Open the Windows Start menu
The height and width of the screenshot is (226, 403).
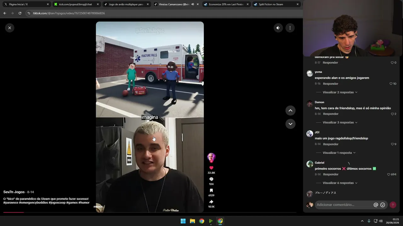[183, 221]
